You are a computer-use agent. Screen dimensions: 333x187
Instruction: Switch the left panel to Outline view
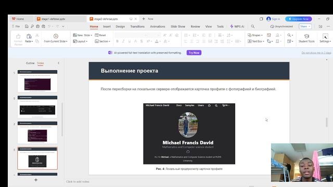pyautogui.click(x=30, y=63)
